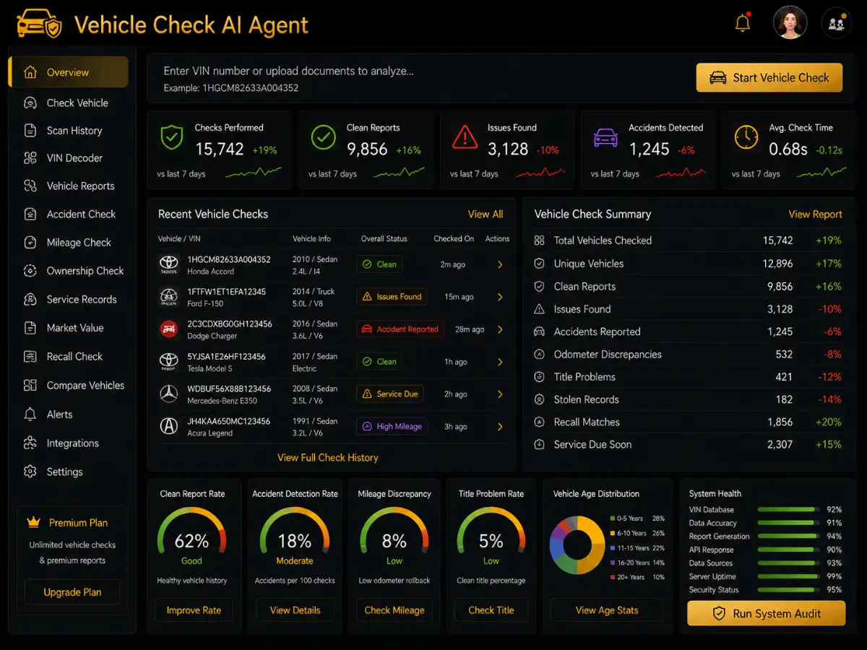Click the Recall Check sidebar icon
Image resolution: width=867 pixels, height=650 pixels.
[x=30, y=356]
